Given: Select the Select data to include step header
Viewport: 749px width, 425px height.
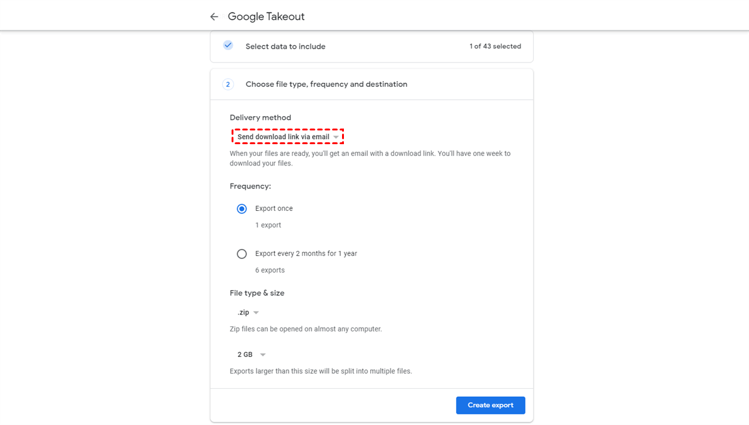Looking at the screenshot, I should tap(285, 46).
